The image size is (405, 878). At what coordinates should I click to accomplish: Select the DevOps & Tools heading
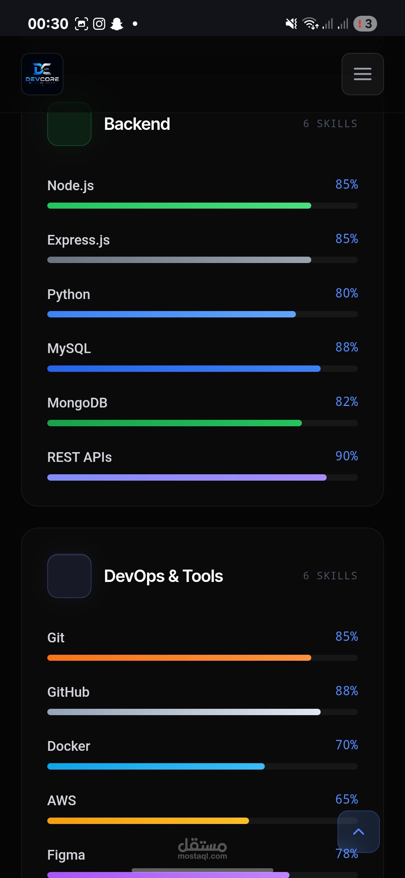(x=163, y=576)
